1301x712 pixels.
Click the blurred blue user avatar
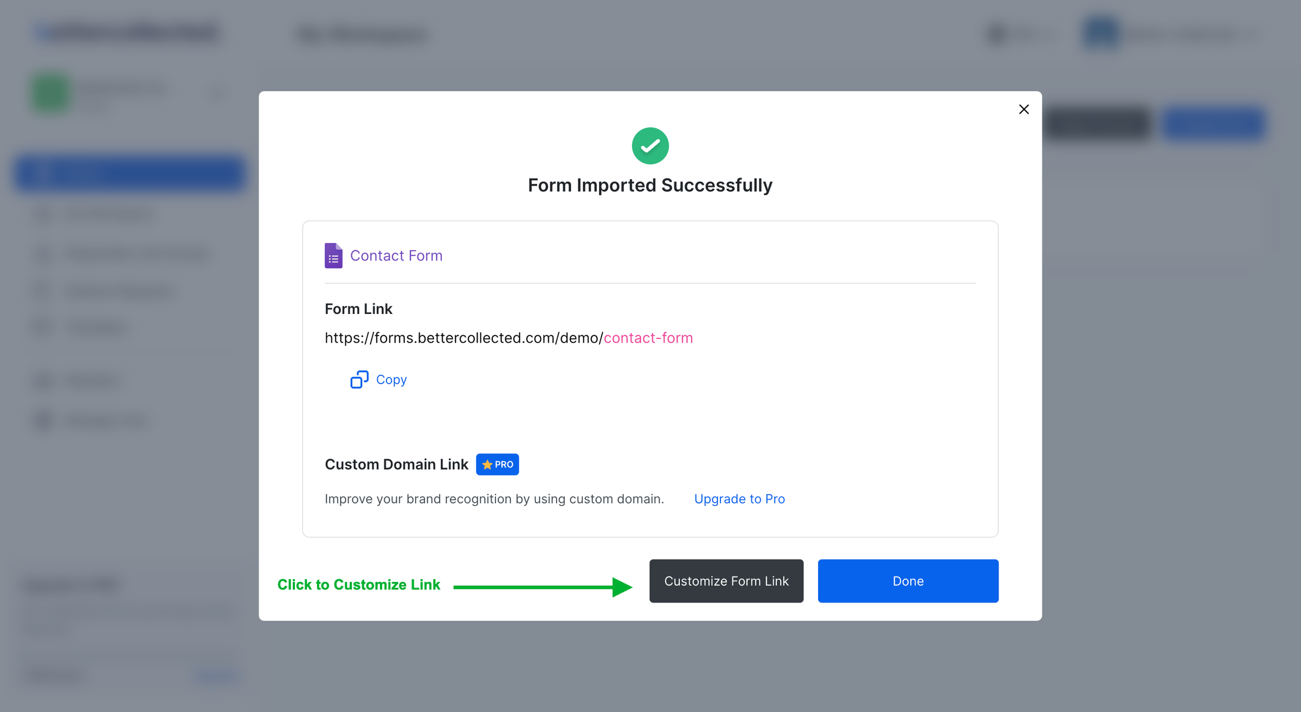pos(1100,33)
